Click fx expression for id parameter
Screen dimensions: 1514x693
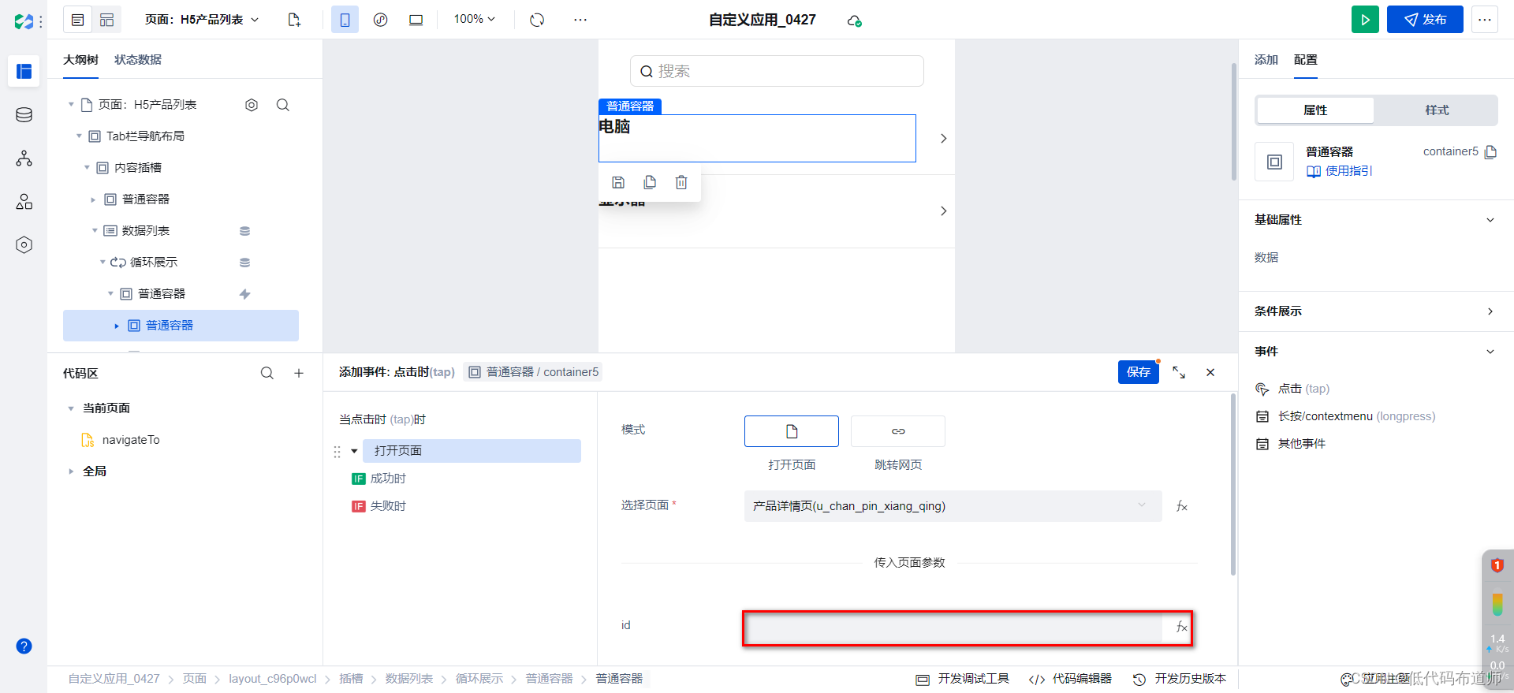1181,627
